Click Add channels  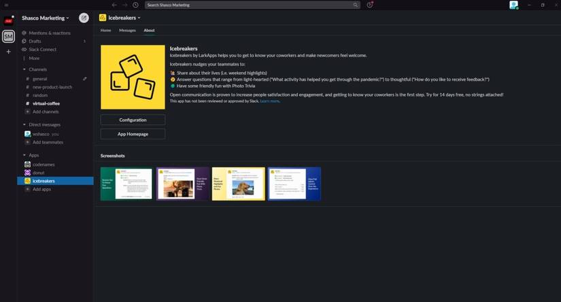pyautogui.click(x=46, y=112)
